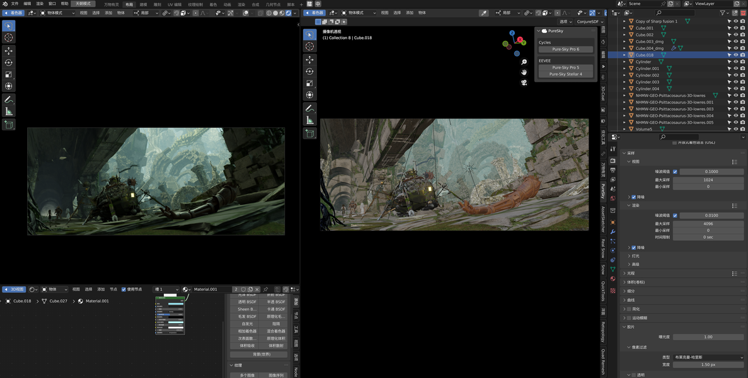Select the rotate tool in left viewport toolbar
The height and width of the screenshot is (378, 748).
tap(9, 62)
